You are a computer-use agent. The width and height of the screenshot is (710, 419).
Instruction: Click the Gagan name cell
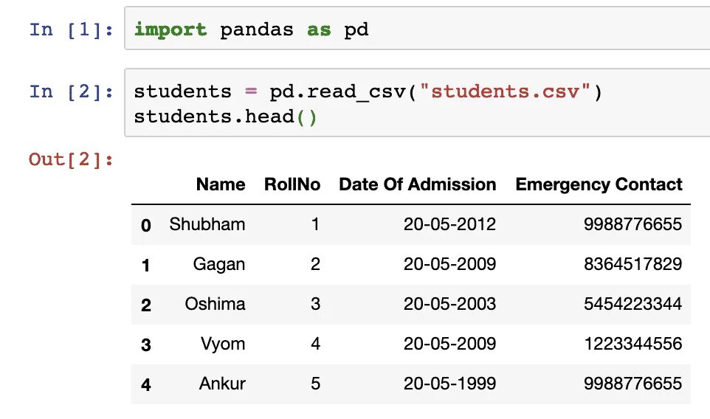pyautogui.click(x=218, y=264)
